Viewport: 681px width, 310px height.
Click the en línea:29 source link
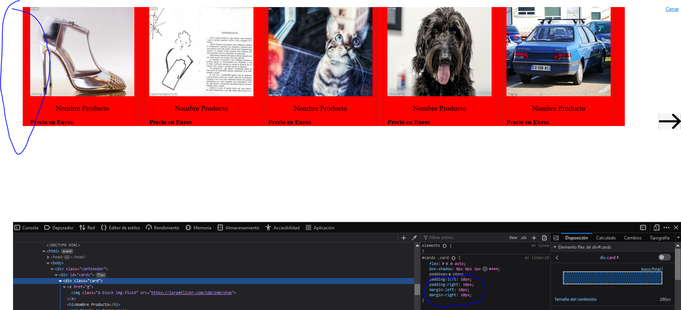(537, 258)
